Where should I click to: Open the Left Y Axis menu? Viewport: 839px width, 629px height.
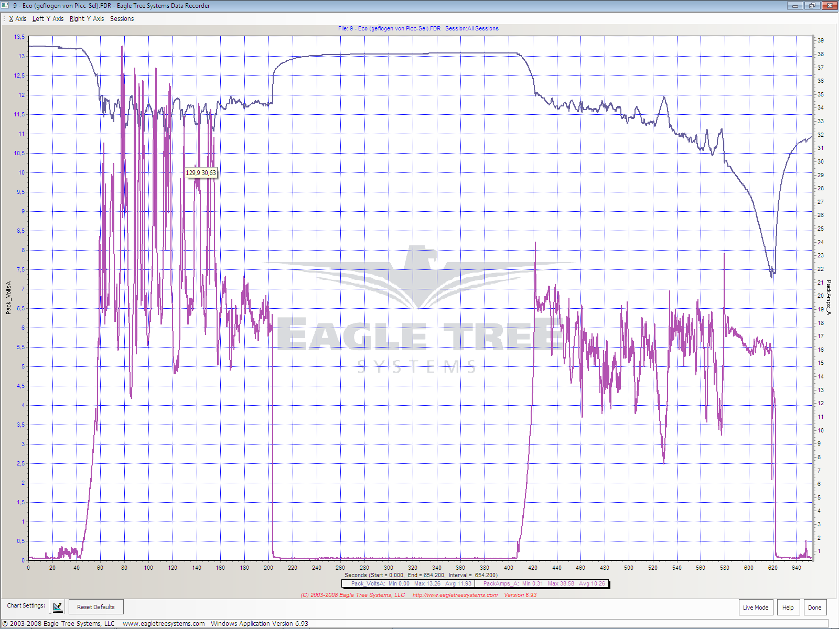coord(48,19)
